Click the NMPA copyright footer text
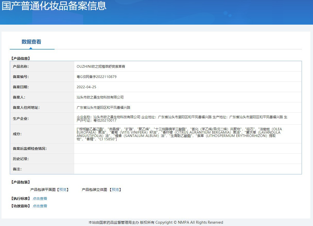Screen dimensions: 313x226 coord(156,222)
